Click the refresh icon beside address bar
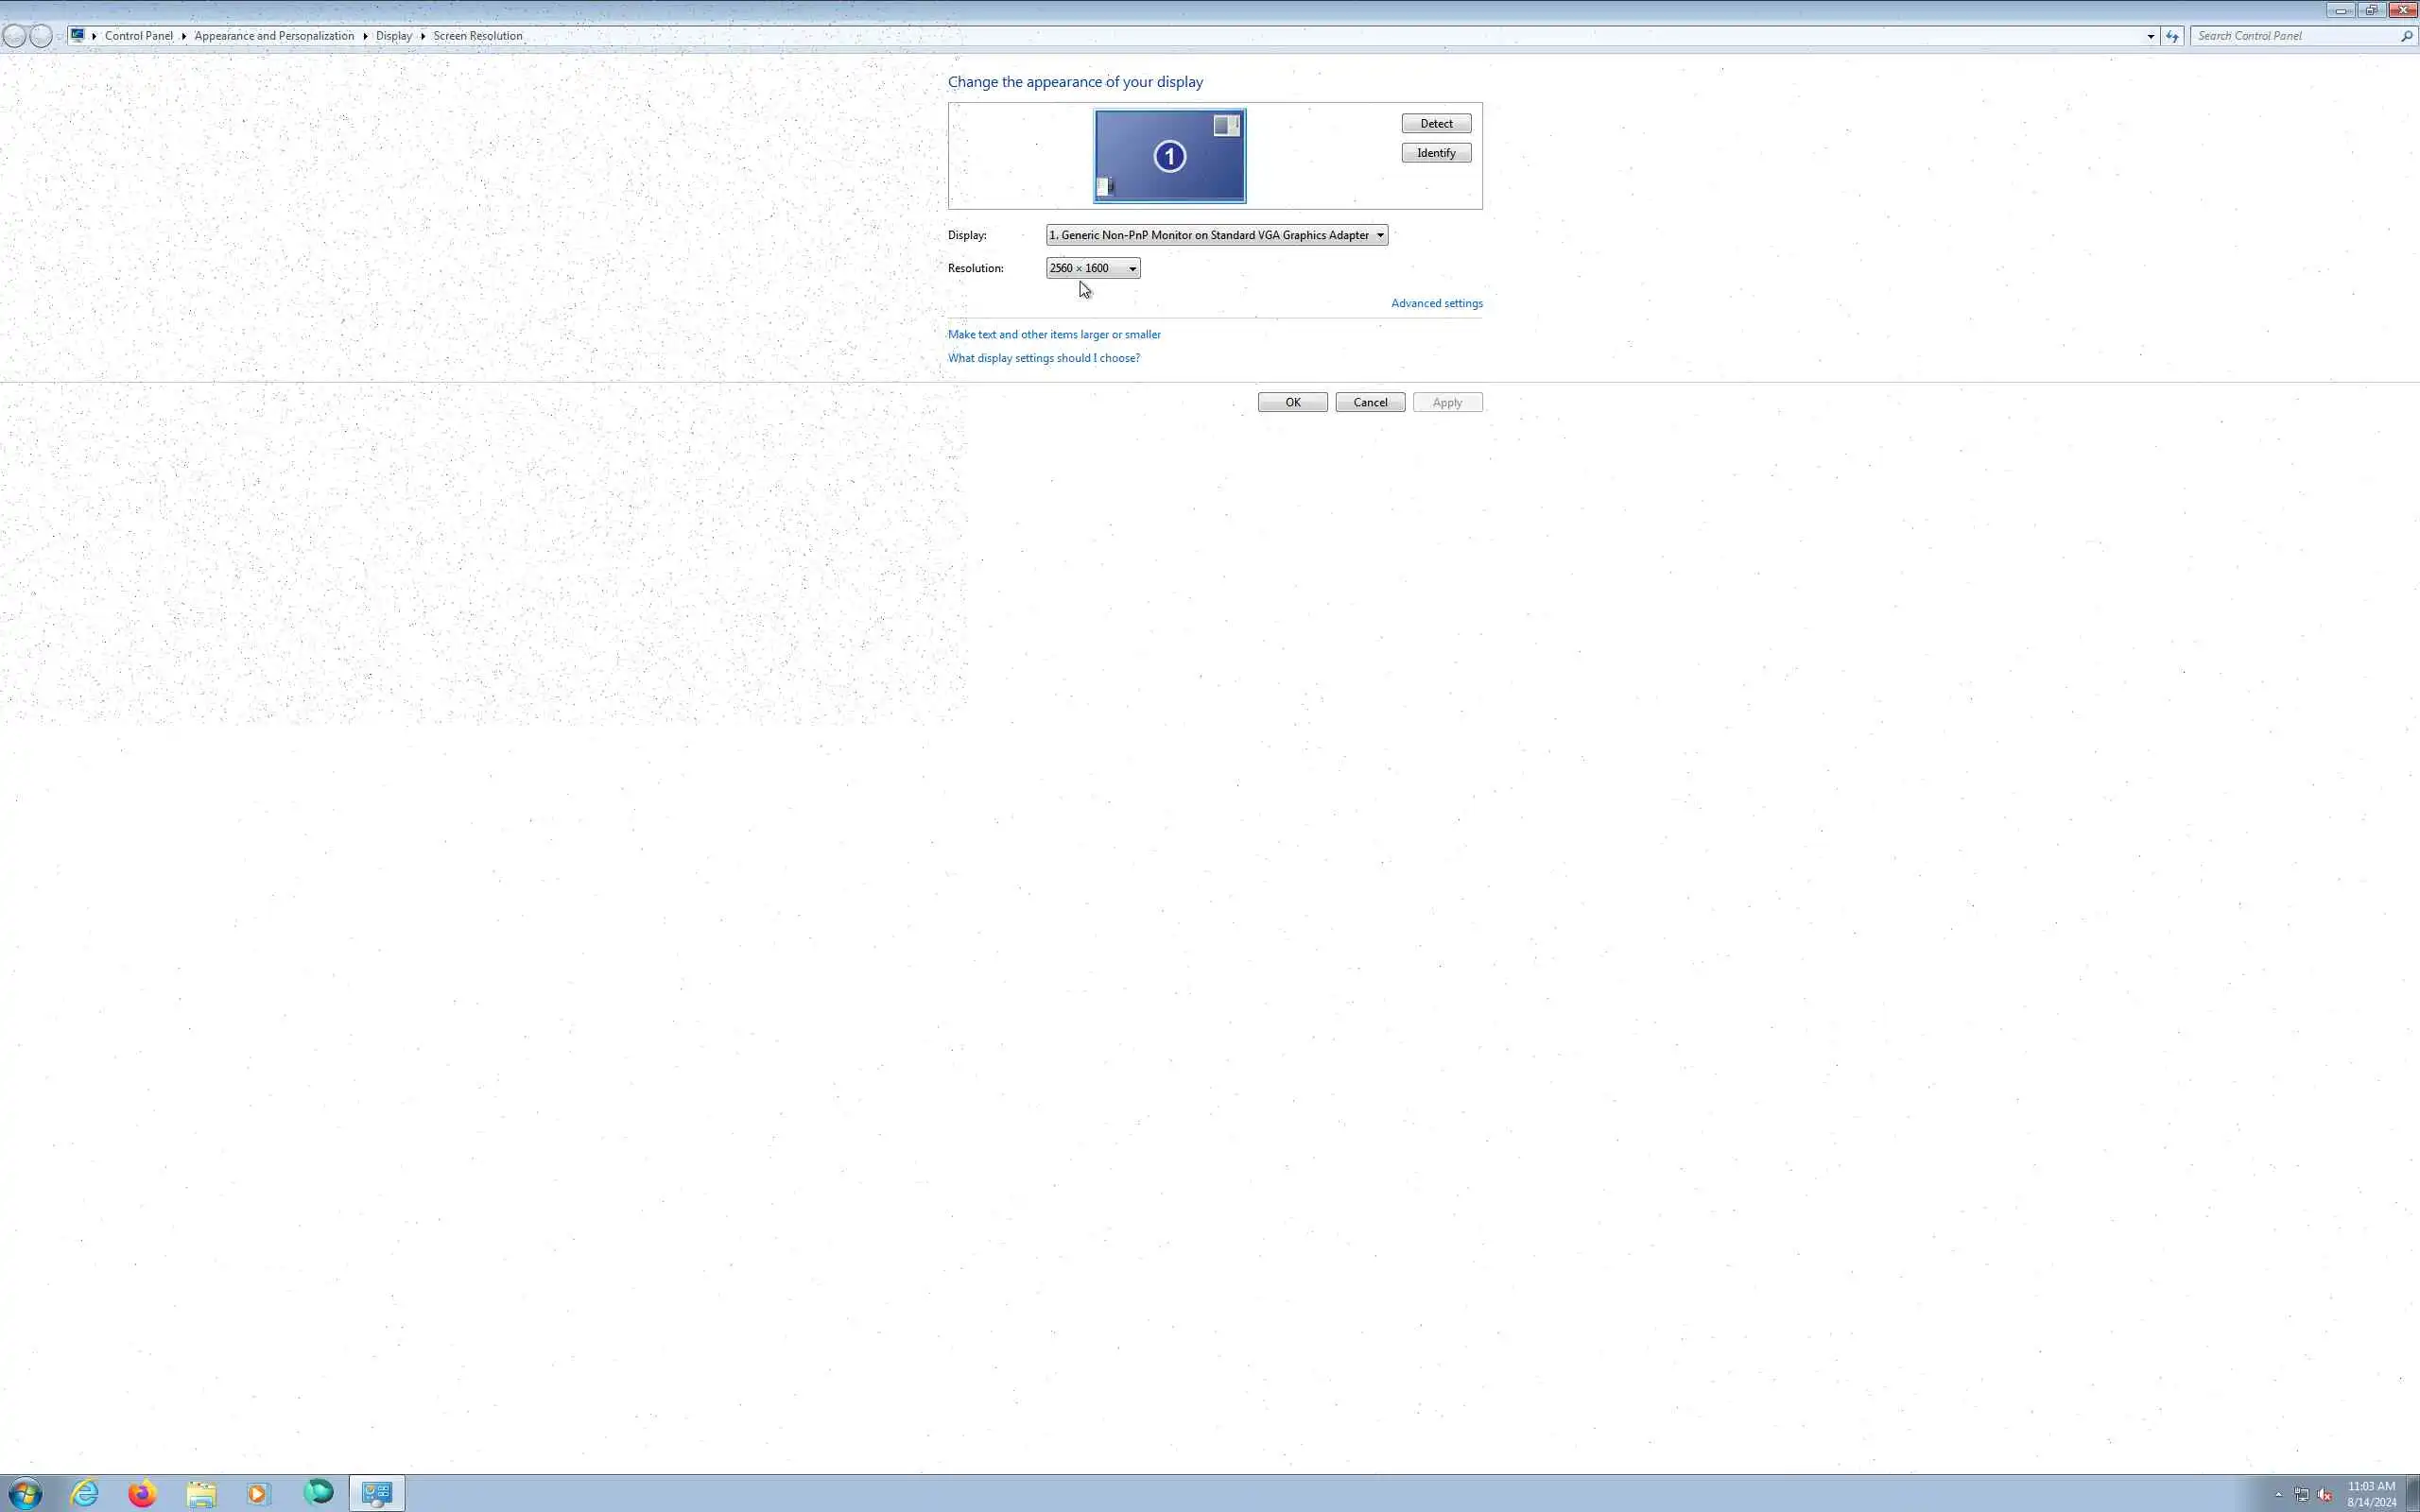The height and width of the screenshot is (1512, 2420). click(2172, 36)
